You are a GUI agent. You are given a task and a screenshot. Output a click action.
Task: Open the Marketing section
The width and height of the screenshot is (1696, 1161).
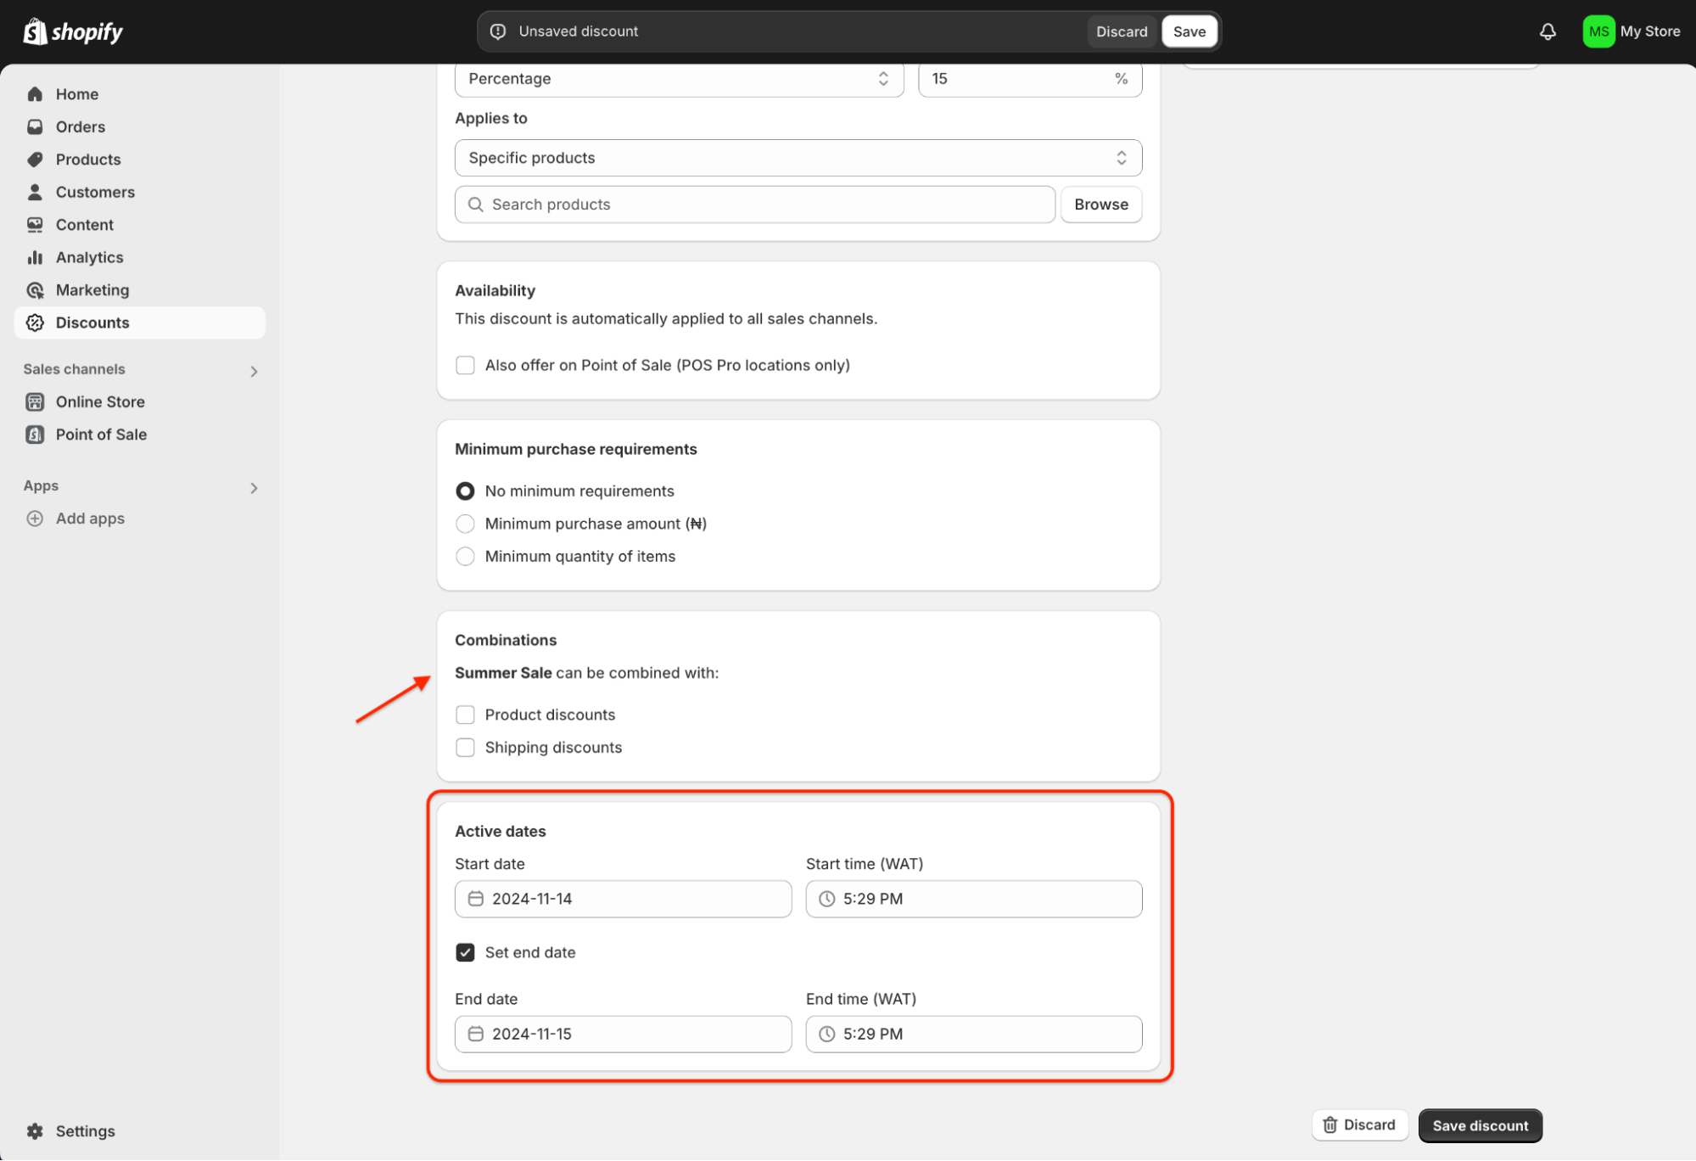point(35,289)
